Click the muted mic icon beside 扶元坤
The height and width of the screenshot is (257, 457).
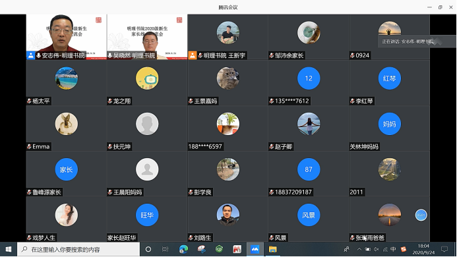click(110, 146)
